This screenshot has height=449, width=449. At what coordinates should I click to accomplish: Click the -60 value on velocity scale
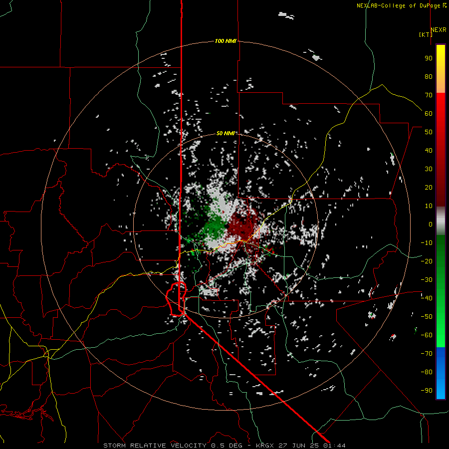pos(427,335)
